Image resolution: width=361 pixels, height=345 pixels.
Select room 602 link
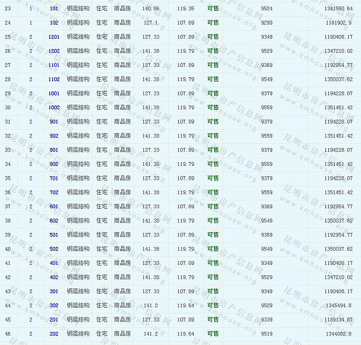(54, 221)
